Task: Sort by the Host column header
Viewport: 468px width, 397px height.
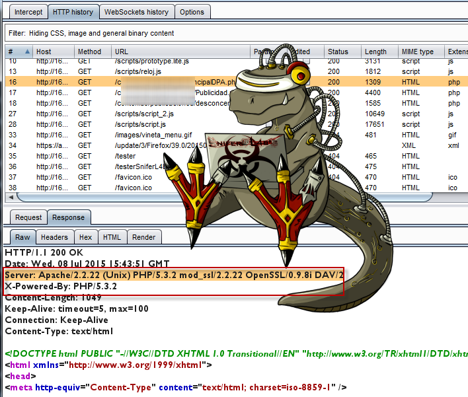Action: [54, 52]
